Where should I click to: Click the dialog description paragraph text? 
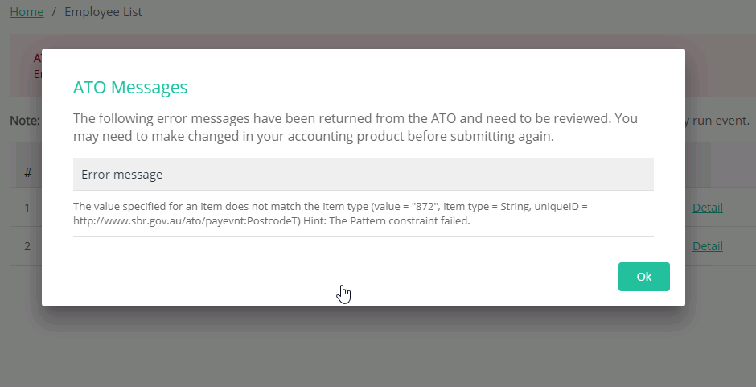[x=355, y=127]
